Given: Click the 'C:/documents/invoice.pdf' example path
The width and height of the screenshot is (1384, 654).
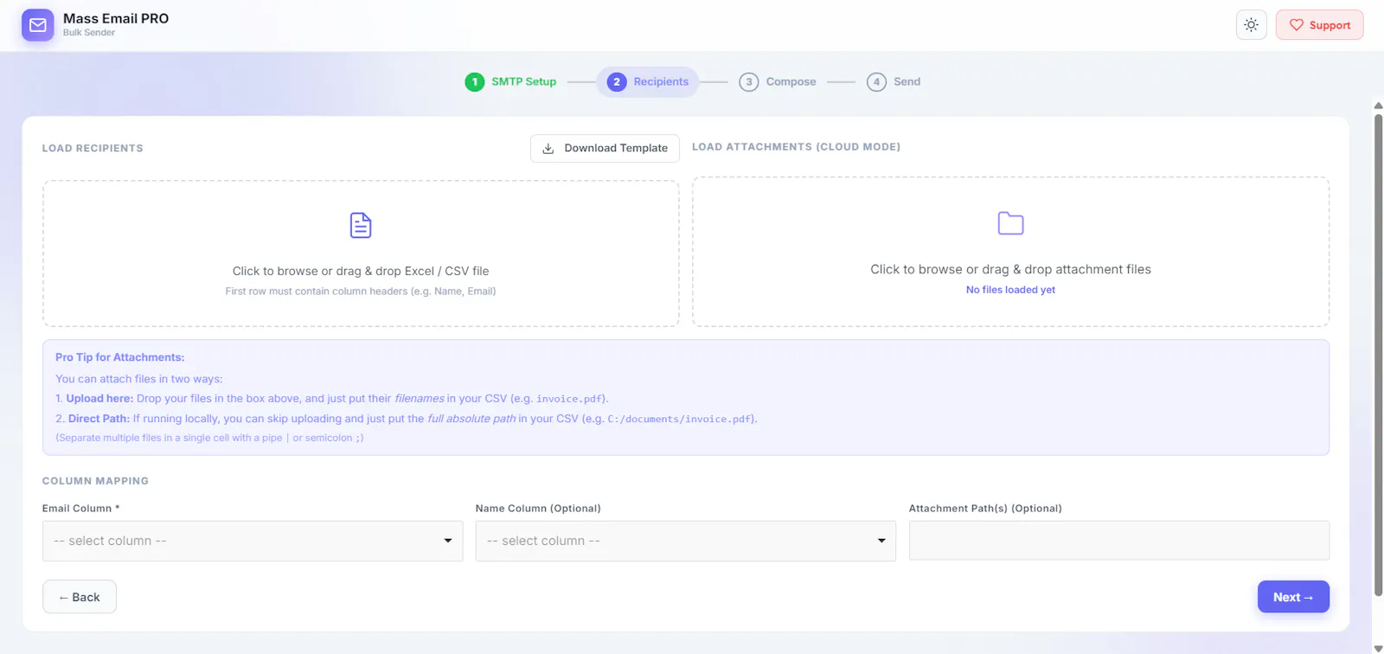Looking at the screenshot, I should [x=679, y=419].
